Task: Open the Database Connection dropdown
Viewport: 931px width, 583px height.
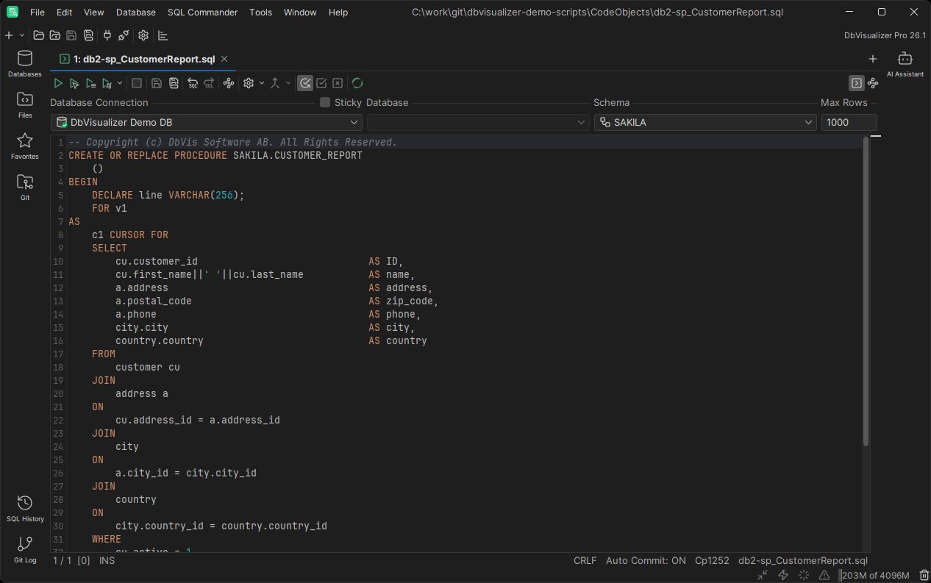Action: (x=207, y=122)
